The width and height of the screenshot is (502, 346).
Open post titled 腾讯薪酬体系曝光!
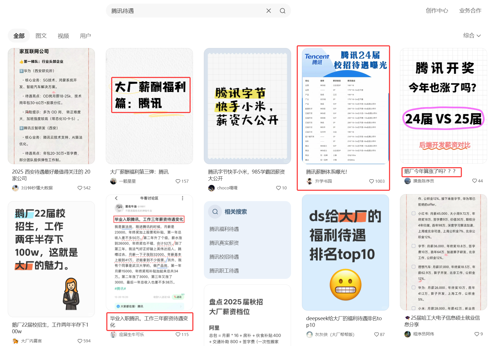pos(327,172)
